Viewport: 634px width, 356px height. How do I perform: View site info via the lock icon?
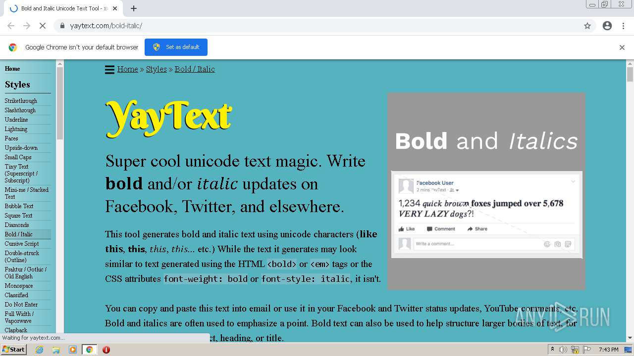pos(62,26)
